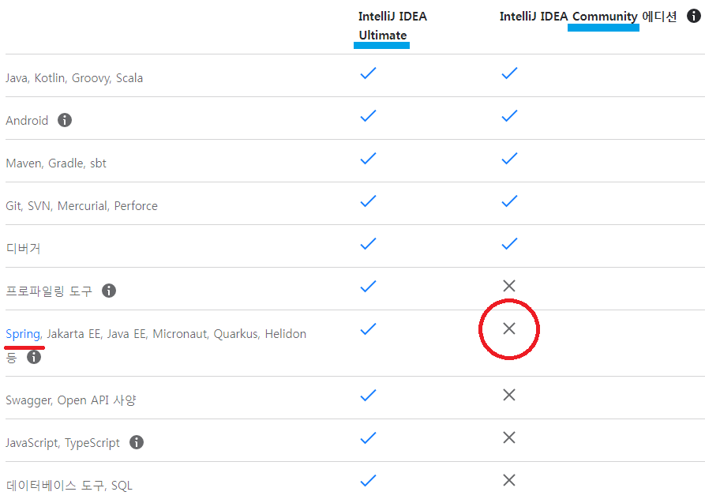Screen dimensions: 705x503
Task: Click the Maven, Gradle, sbt label
Action: pos(56,163)
